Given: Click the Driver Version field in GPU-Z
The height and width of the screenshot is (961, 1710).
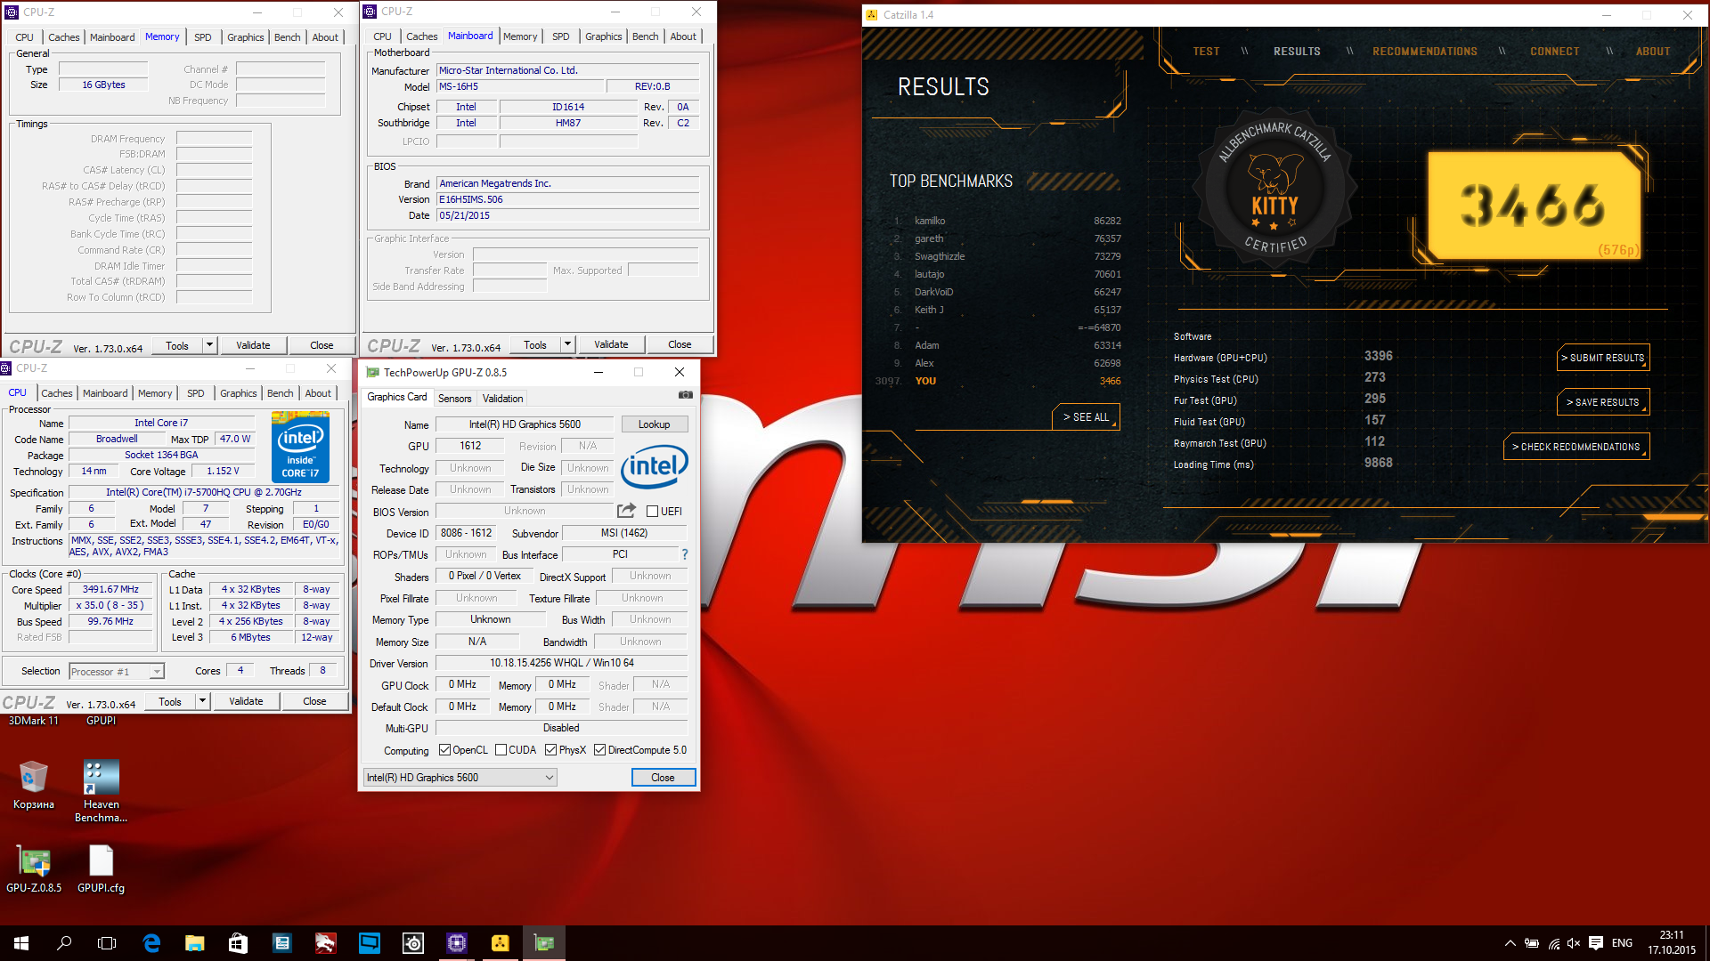Looking at the screenshot, I should coord(561,664).
